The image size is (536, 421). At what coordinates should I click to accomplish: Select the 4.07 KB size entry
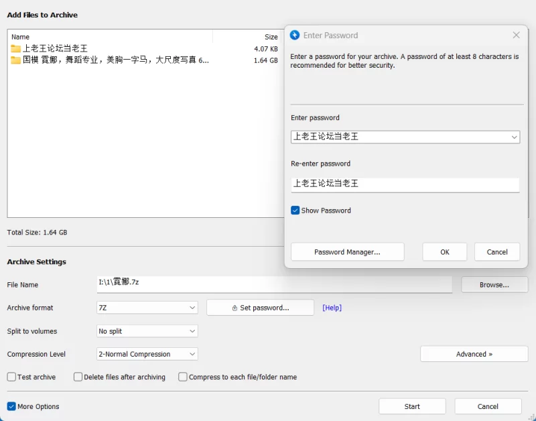[266, 49]
